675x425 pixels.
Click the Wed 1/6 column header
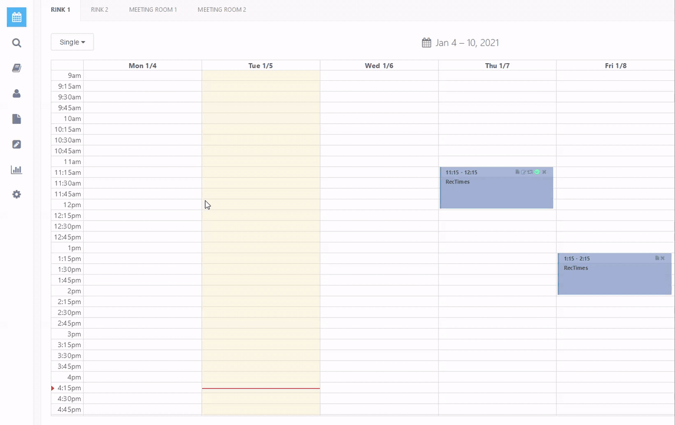coord(378,66)
